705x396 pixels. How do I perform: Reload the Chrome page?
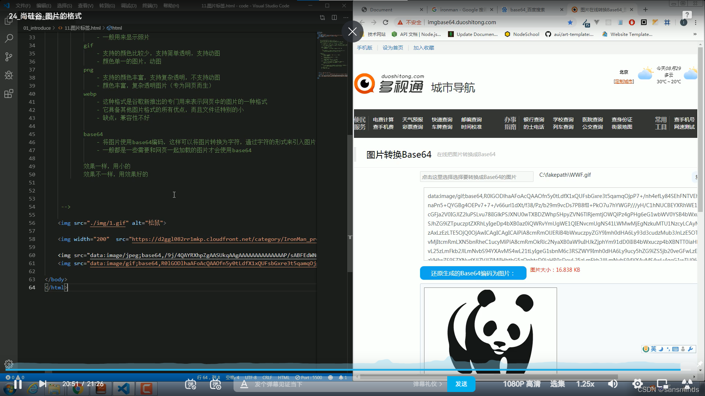[x=386, y=22]
